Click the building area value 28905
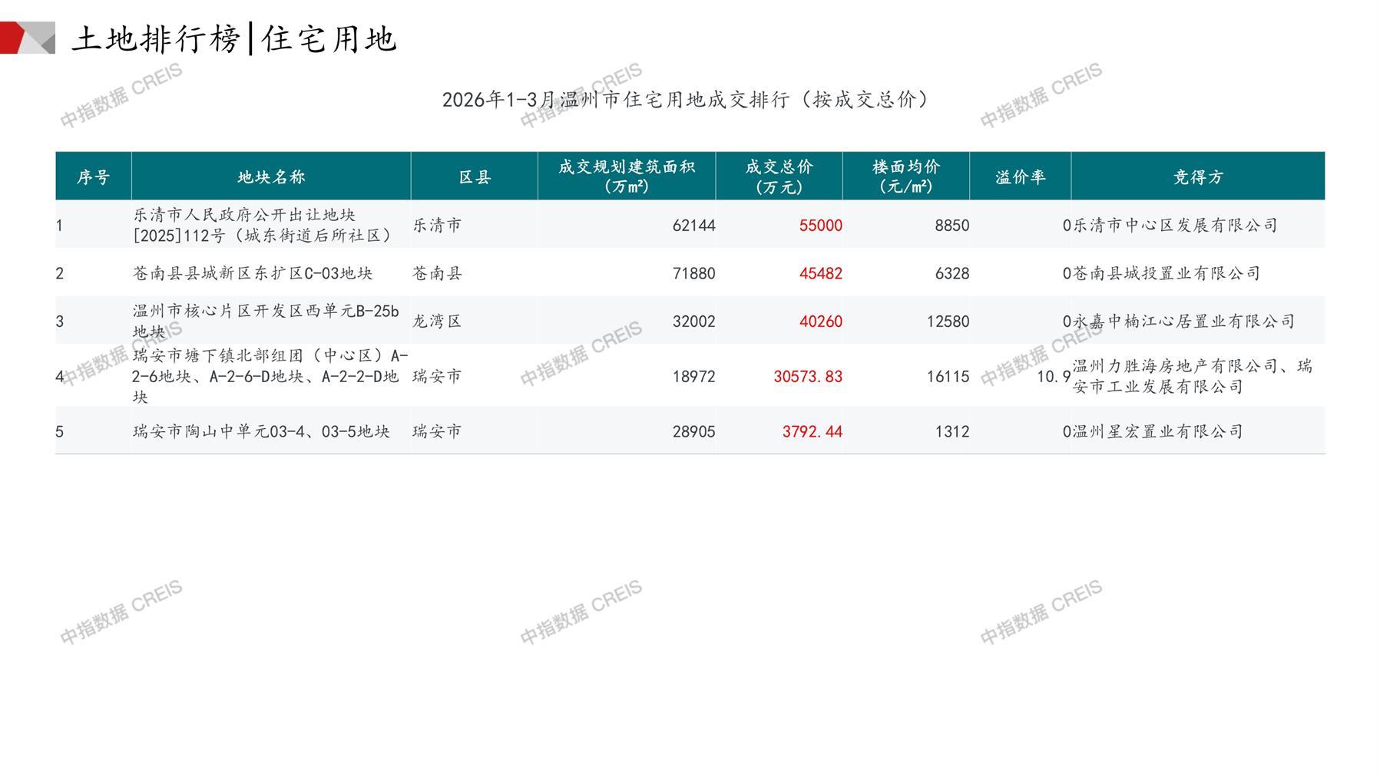This screenshot has width=1380, height=775. [693, 432]
